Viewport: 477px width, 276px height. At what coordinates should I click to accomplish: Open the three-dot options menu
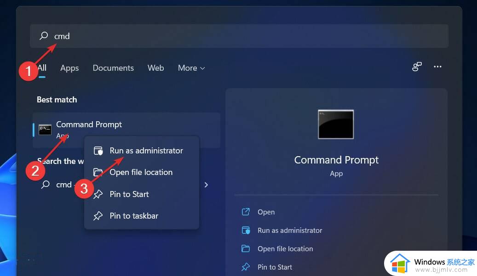click(437, 67)
